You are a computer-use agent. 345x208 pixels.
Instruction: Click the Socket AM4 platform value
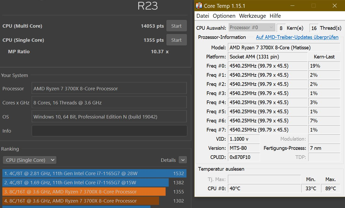[x=268, y=57]
